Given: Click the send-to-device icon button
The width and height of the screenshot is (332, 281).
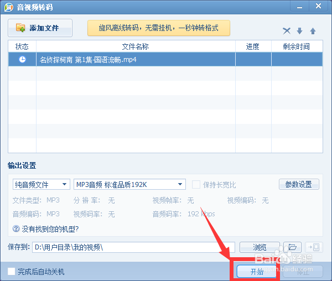Looking at the screenshot, I should click(314, 247).
